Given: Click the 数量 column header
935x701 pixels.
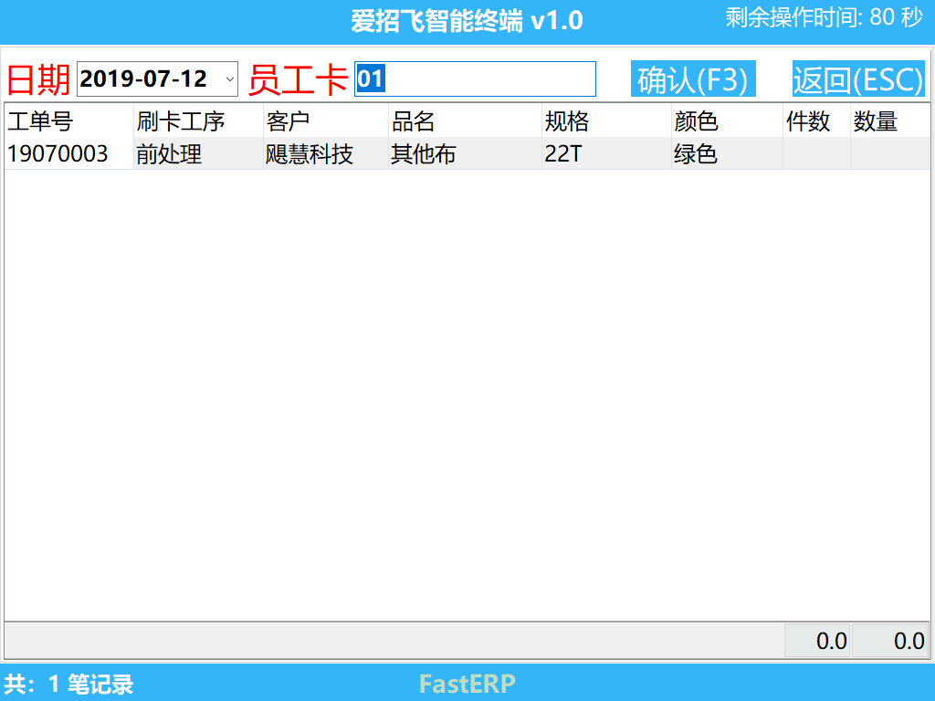Looking at the screenshot, I should pos(889,121).
